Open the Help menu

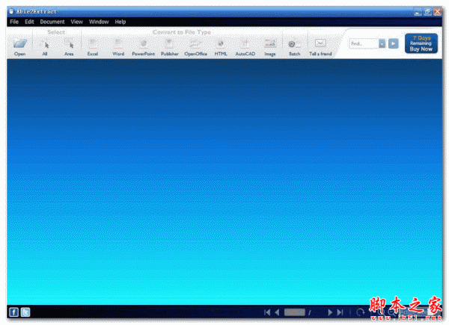(120, 22)
